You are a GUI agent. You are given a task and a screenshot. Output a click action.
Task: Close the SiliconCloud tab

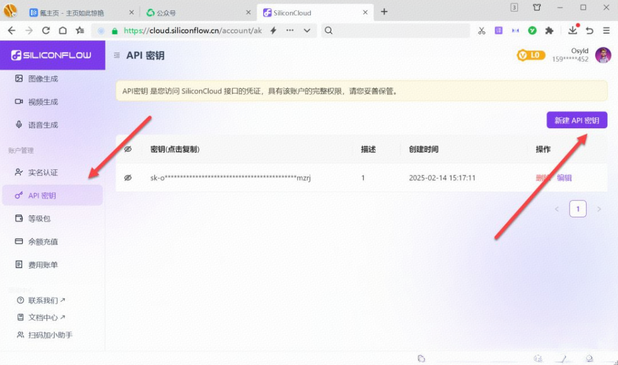click(365, 13)
